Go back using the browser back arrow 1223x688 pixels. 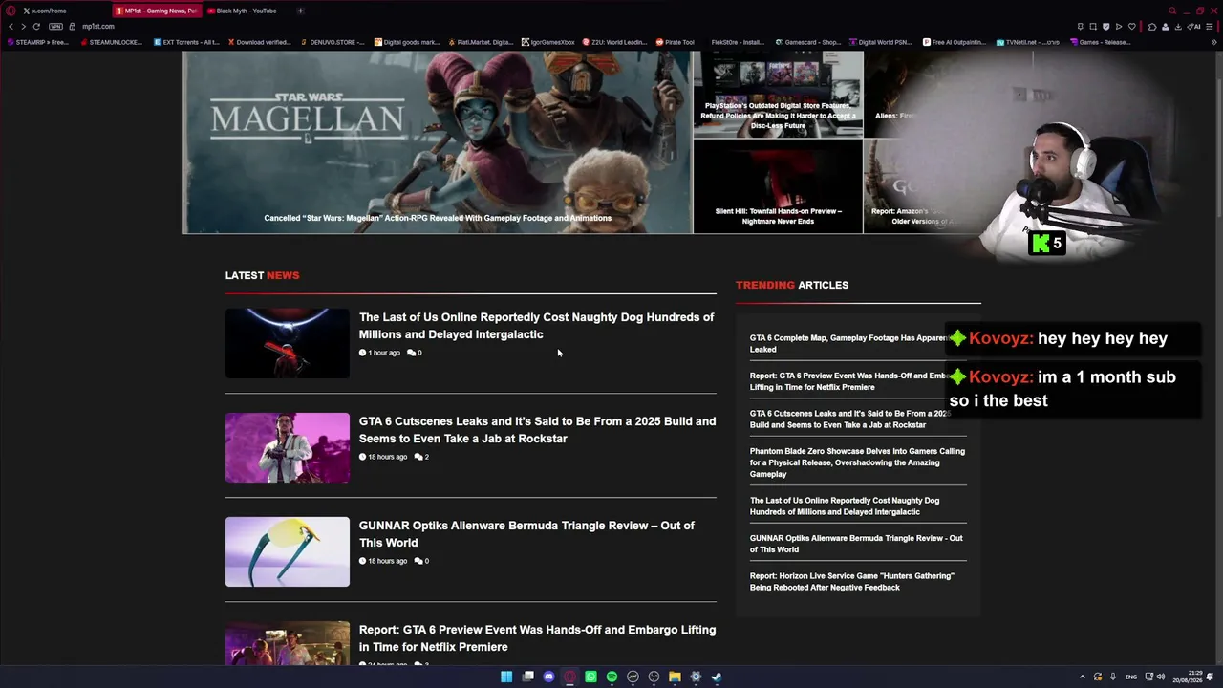click(x=11, y=27)
